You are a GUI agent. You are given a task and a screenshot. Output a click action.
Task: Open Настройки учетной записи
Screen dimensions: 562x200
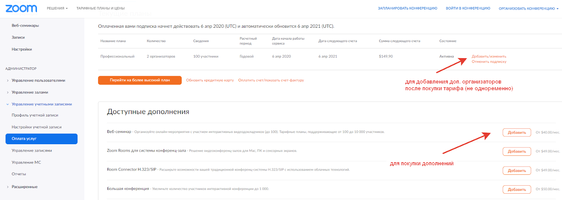pyautogui.click(x=37, y=127)
